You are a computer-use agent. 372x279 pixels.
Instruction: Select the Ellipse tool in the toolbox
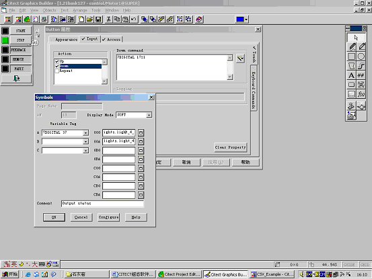(x=361, y=56)
